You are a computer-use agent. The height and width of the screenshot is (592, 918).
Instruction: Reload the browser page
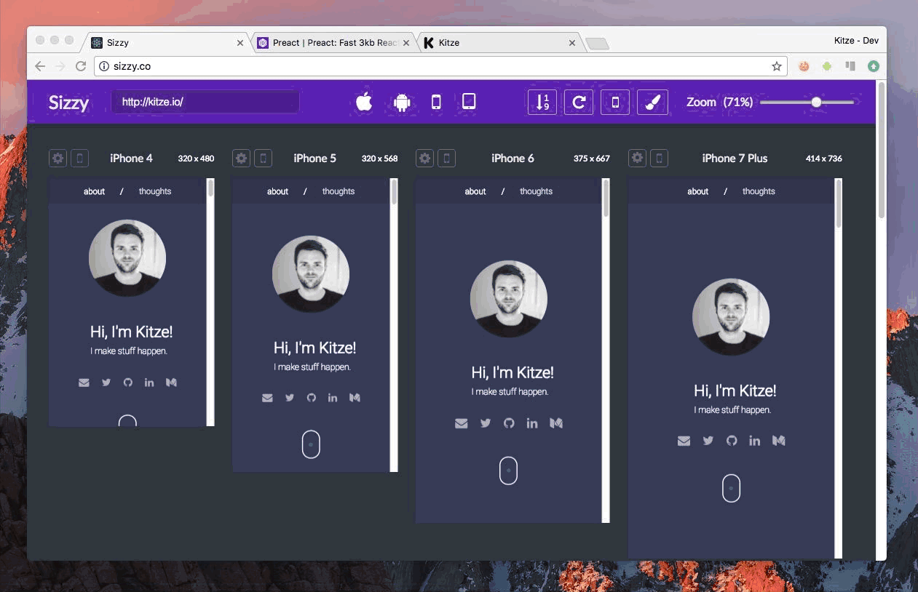point(81,66)
